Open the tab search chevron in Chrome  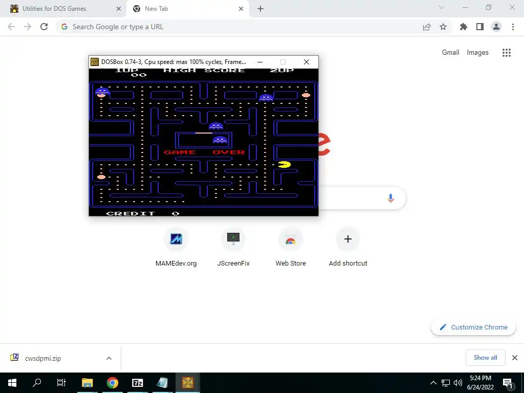point(442,7)
